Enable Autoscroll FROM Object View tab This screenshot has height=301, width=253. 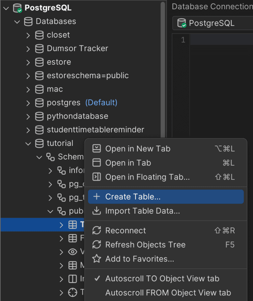click(x=168, y=293)
